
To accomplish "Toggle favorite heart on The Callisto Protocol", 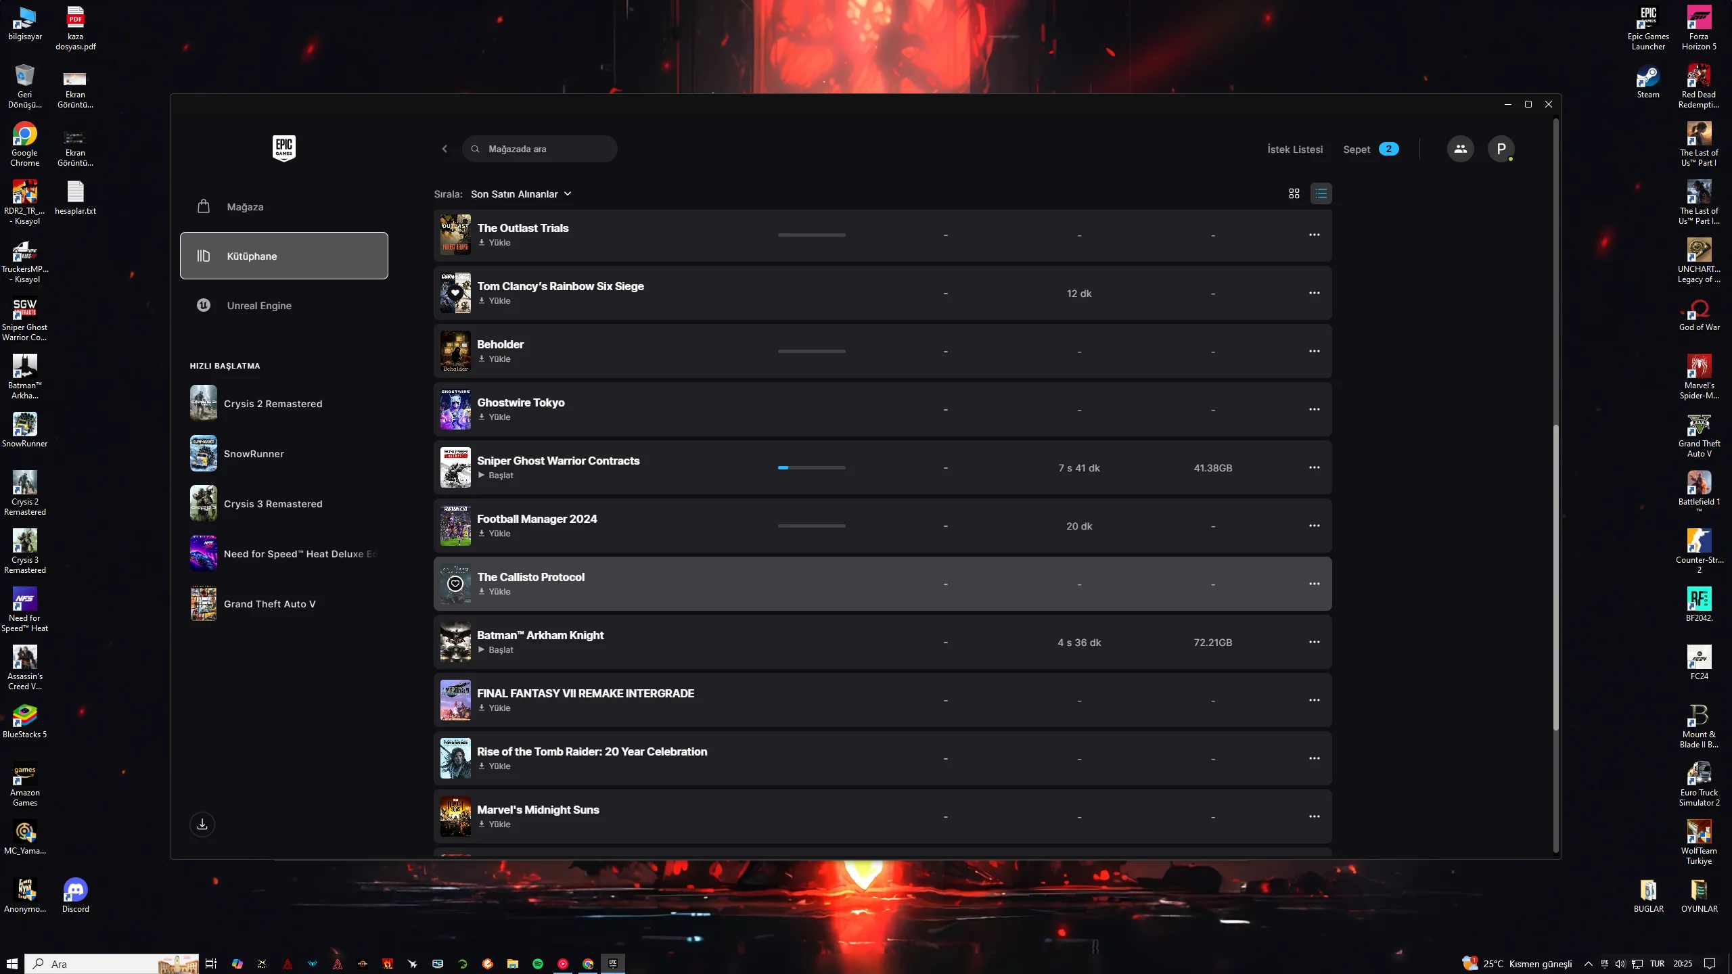I will [455, 584].
